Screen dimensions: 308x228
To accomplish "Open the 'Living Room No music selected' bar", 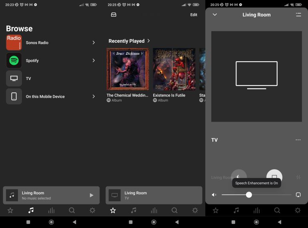I will pyautogui.click(x=51, y=195).
